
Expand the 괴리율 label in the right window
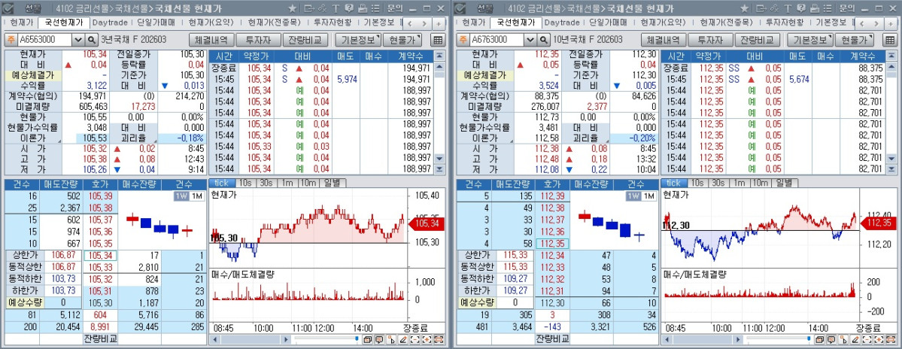click(585, 138)
